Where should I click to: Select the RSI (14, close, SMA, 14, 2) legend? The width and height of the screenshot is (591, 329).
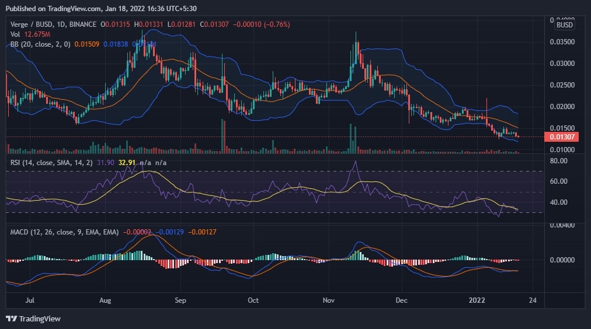click(x=51, y=163)
